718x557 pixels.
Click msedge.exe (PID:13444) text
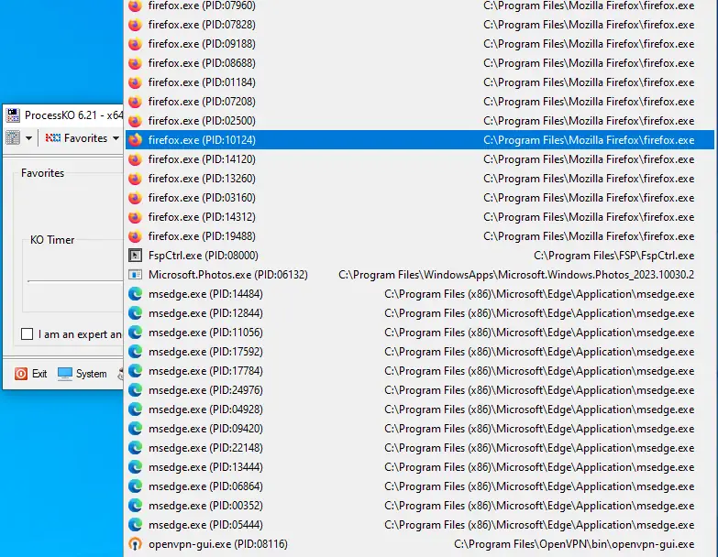205,467
